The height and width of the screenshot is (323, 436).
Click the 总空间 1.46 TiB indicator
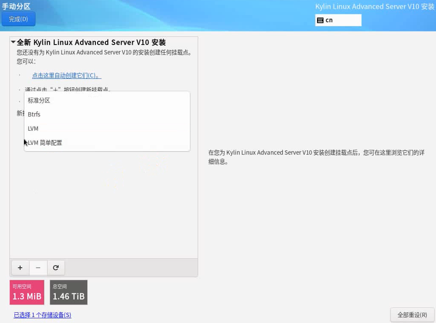pyautogui.click(x=69, y=292)
